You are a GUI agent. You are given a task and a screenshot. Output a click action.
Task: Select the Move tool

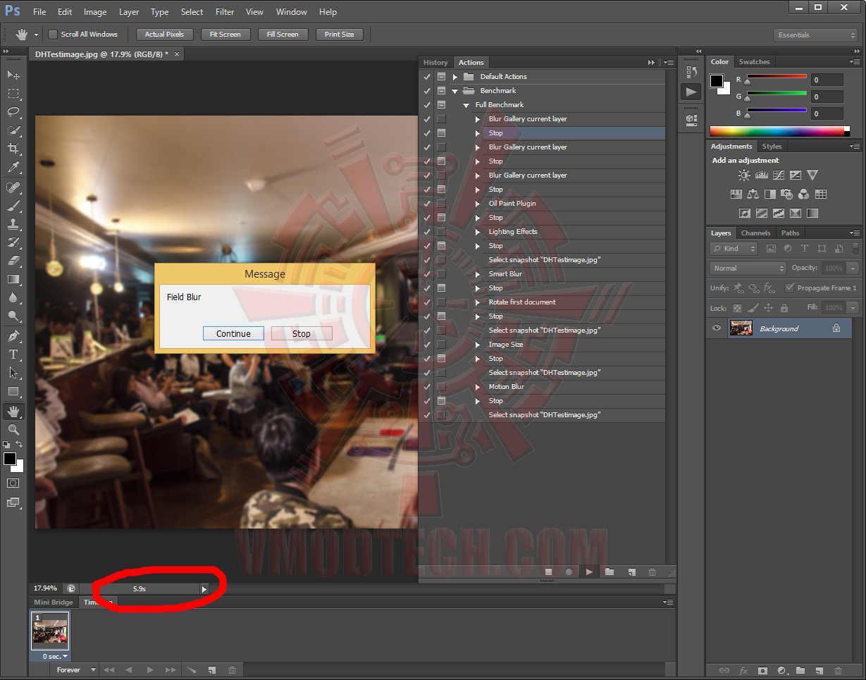tap(13, 75)
